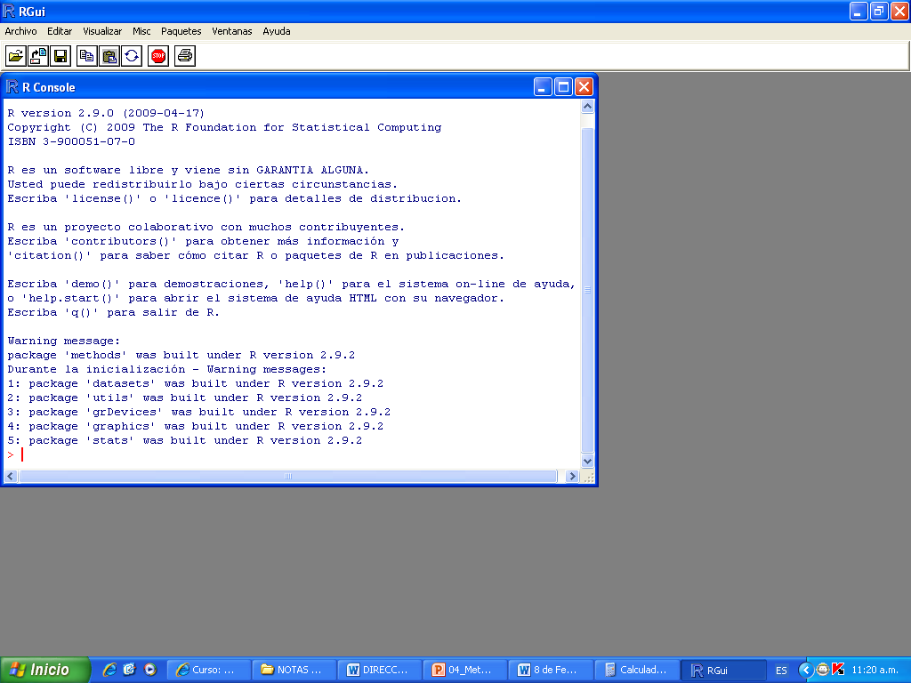This screenshot has width=911, height=683.
Task: Click the Inicio start button
Action: (44, 670)
